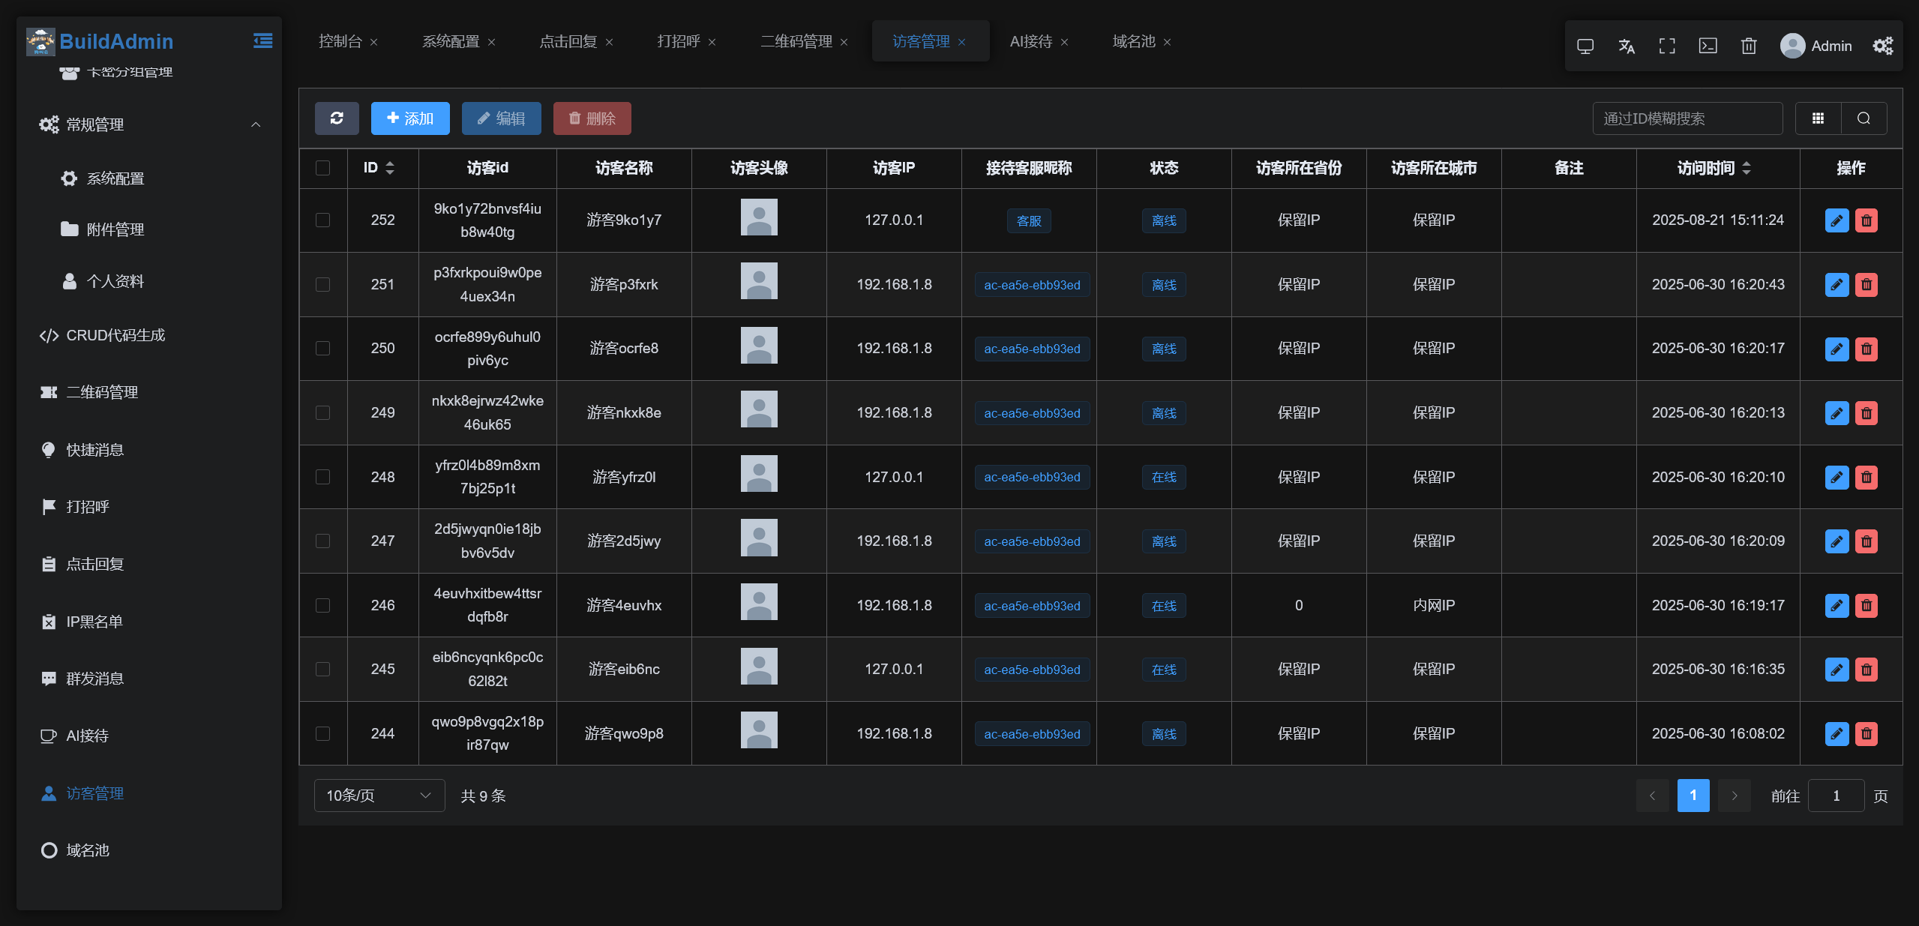This screenshot has height=926, width=1919.
Task: Open the 10条/页 page size dropdown
Action: pyautogui.click(x=379, y=796)
